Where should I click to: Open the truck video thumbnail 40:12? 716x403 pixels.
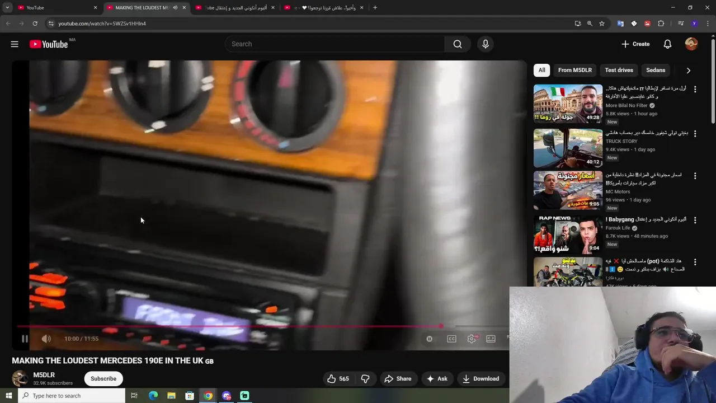coord(568,148)
